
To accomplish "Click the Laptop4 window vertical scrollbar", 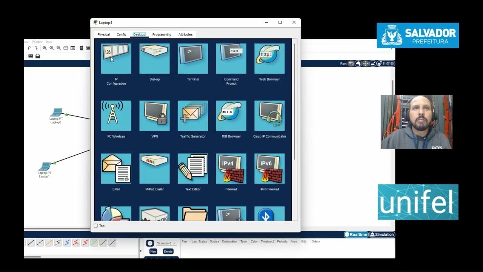I will pyautogui.click(x=295, y=102).
